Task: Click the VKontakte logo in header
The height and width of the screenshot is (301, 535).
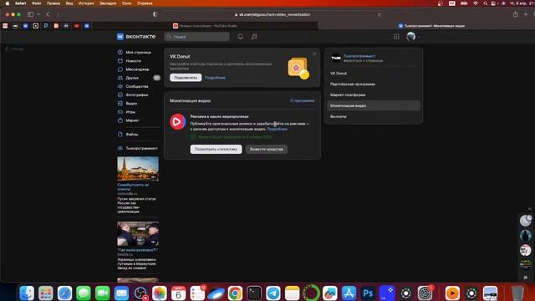Action: pos(136,37)
